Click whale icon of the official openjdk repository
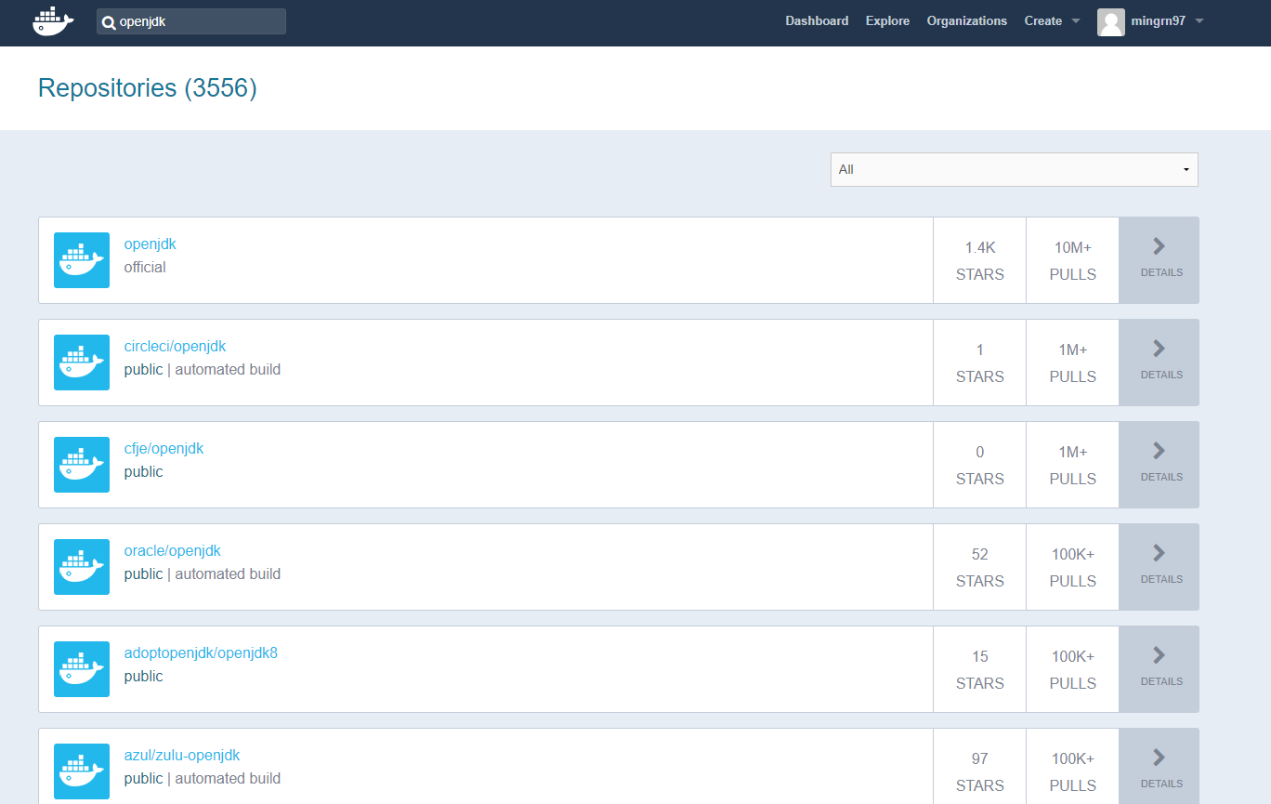Screen dimensions: 1271x804 (82, 260)
